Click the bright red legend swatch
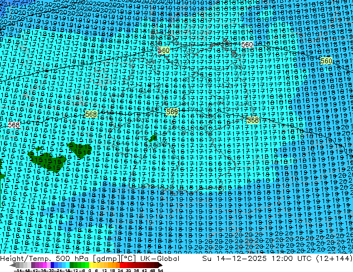 [121, 265]
